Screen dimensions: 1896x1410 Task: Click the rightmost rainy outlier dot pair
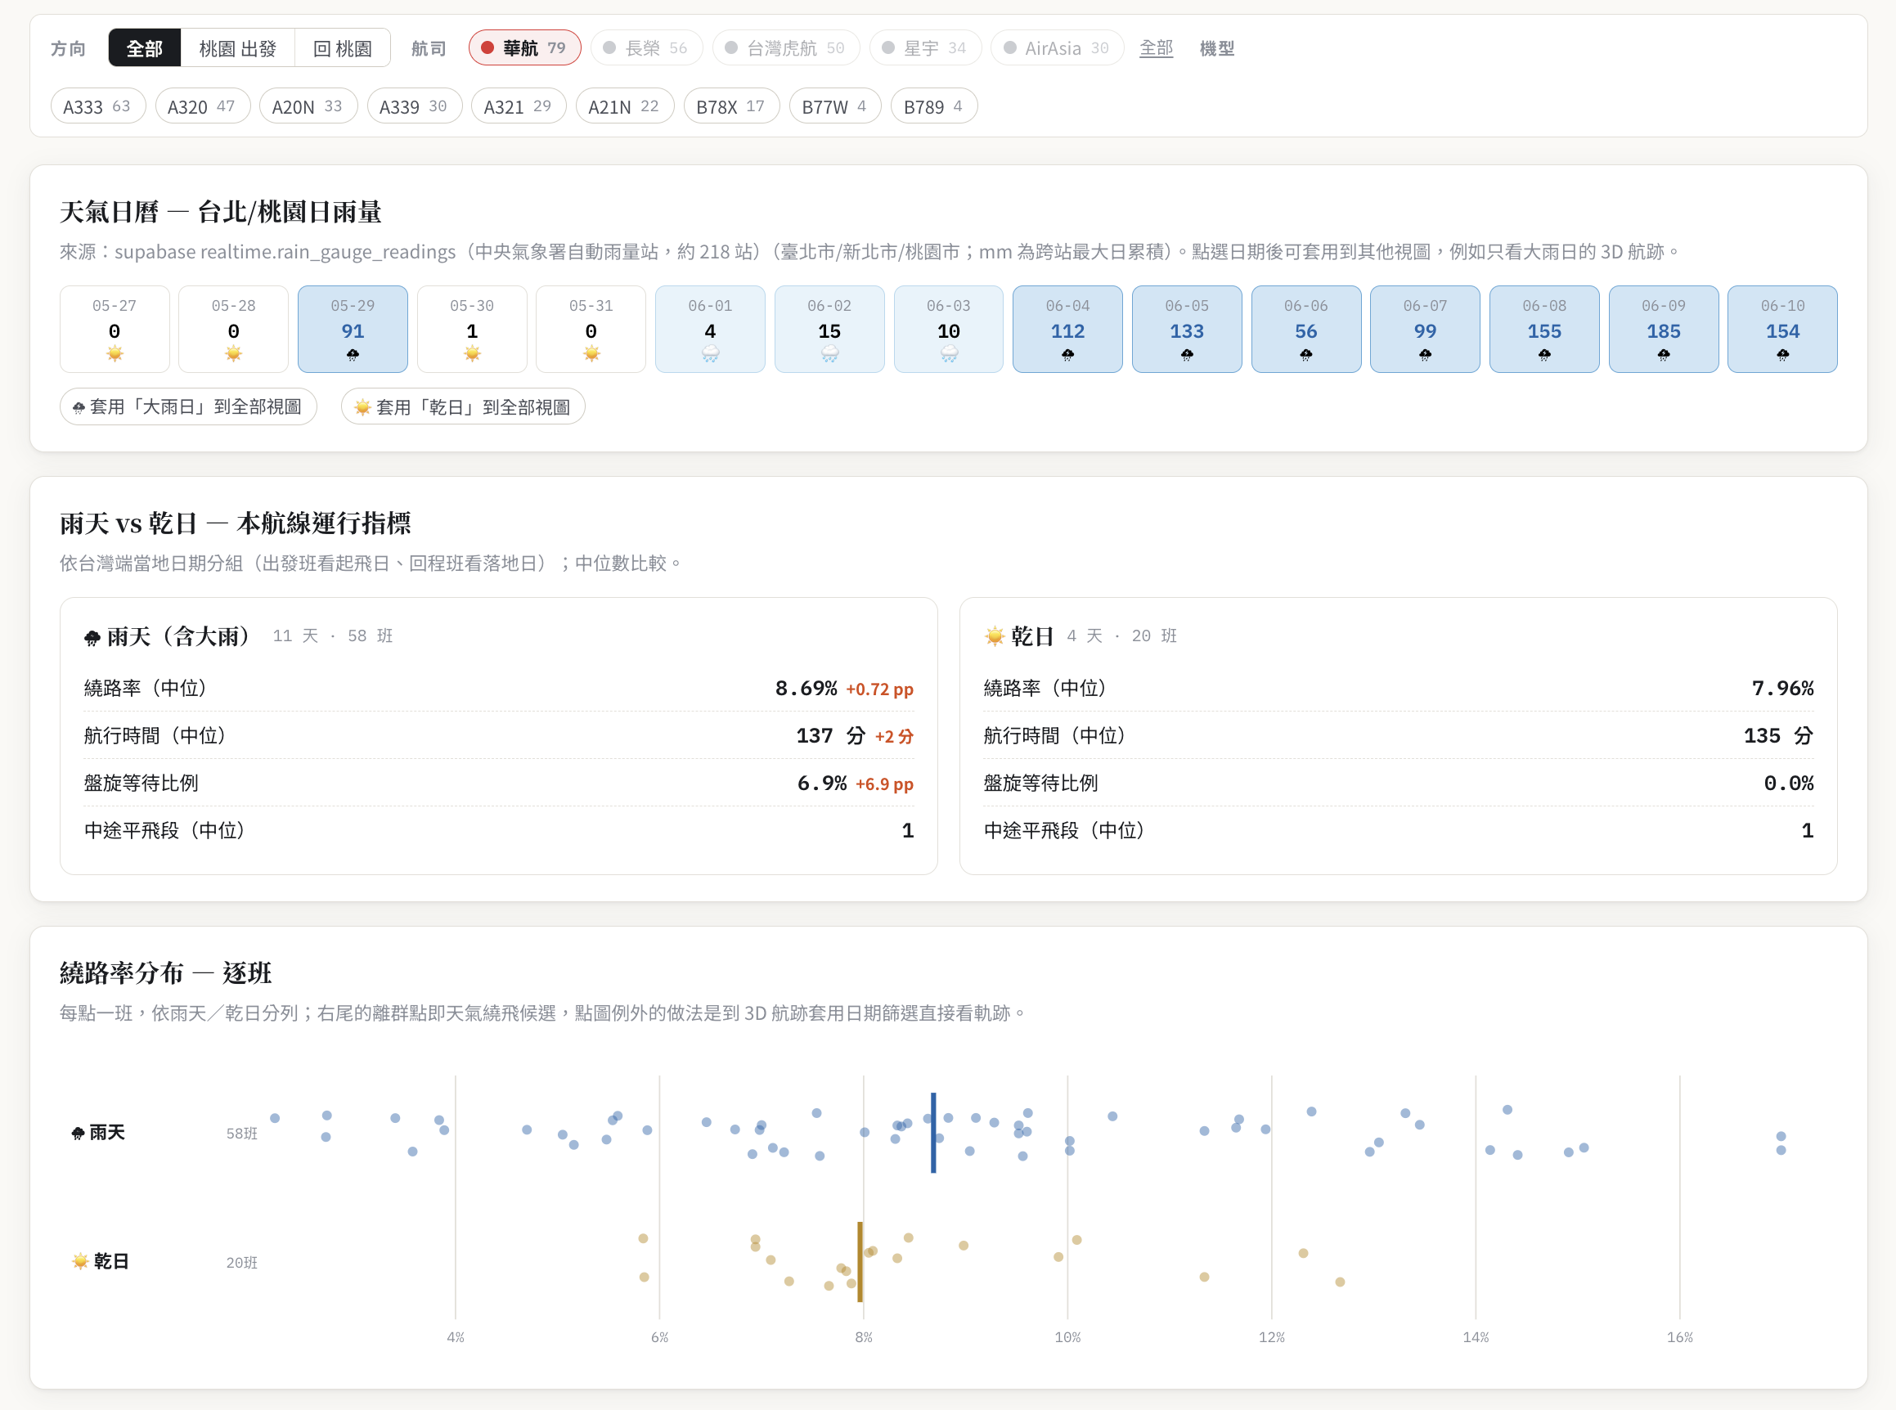(x=1781, y=1143)
